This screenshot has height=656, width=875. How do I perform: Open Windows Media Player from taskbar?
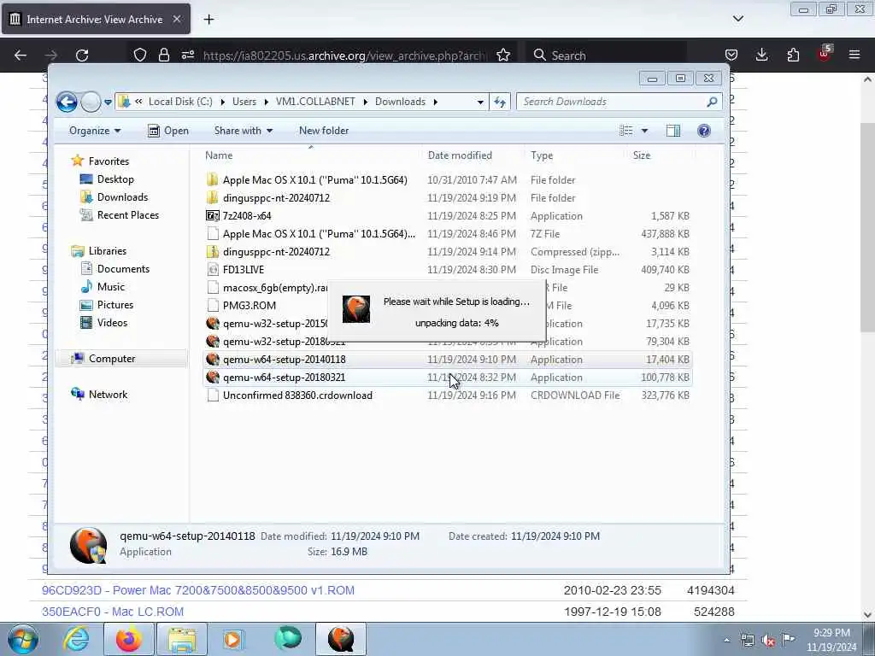coord(234,639)
